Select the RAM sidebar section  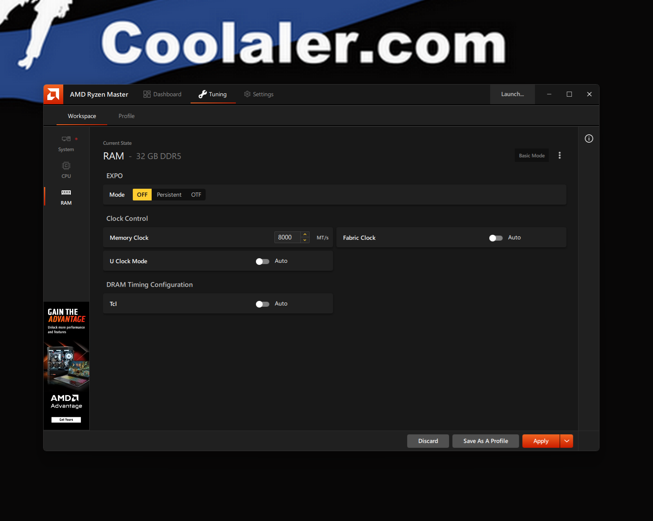pyautogui.click(x=66, y=197)
